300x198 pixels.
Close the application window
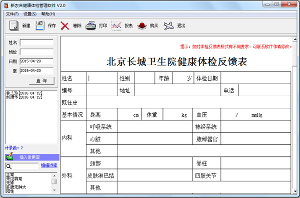pos(289,4)
